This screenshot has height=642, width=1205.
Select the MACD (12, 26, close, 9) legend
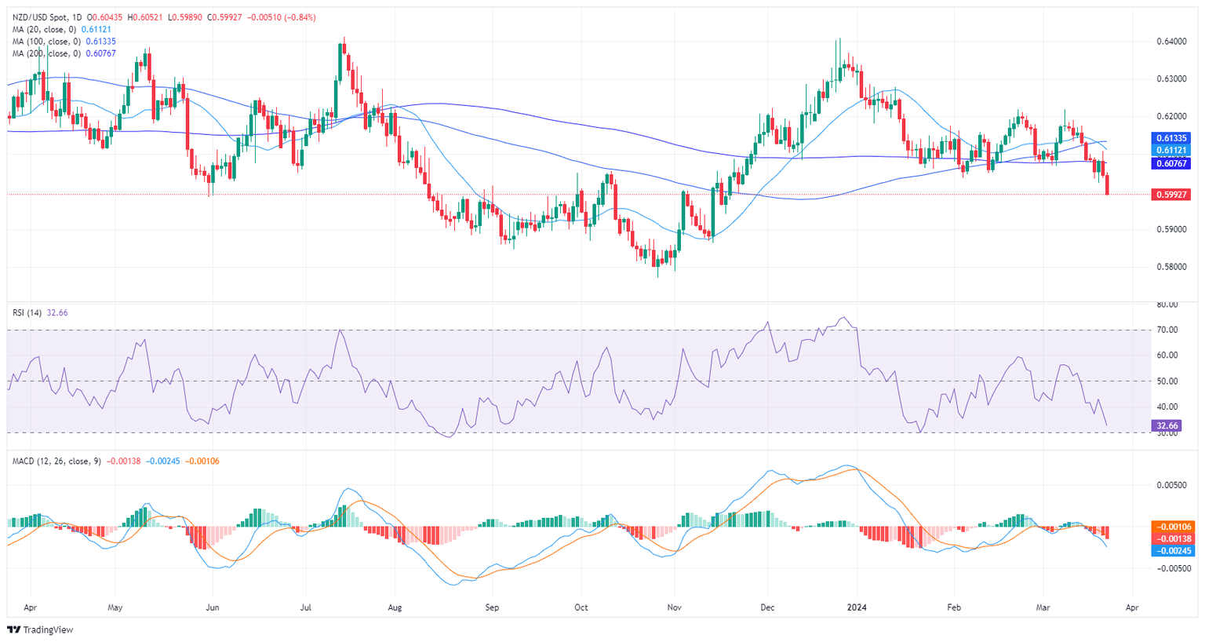[56, 461]
